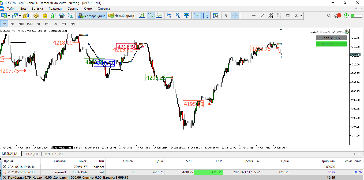Image resolution: width=364 pixels, height=180 pixels.
Task: Open the profiles icon in toolbar
Action: pyautogui.click(x=15, y=16)
